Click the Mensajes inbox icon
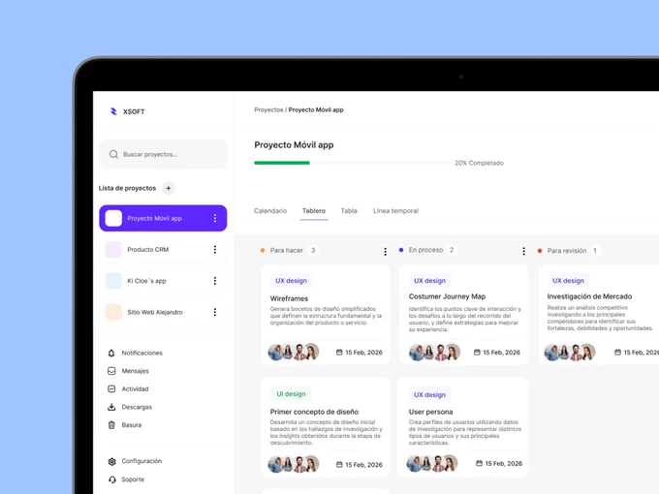This screenshot has height=494, width=659. click(111, 371)
